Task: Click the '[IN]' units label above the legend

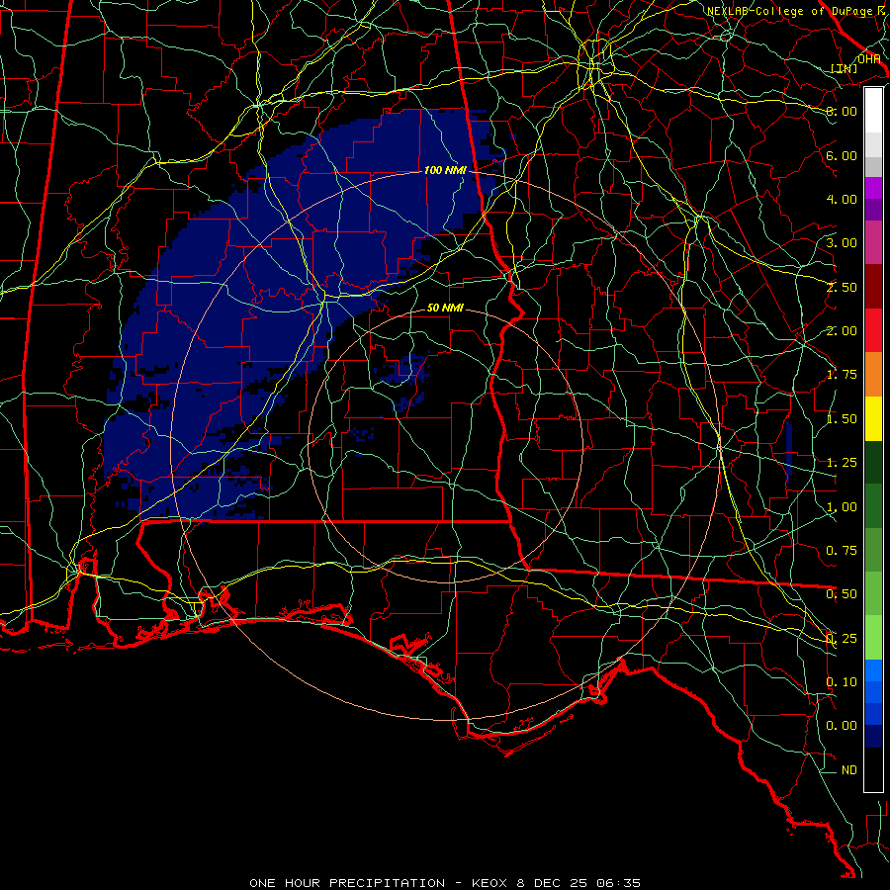Action: click(x=845, y=68)
